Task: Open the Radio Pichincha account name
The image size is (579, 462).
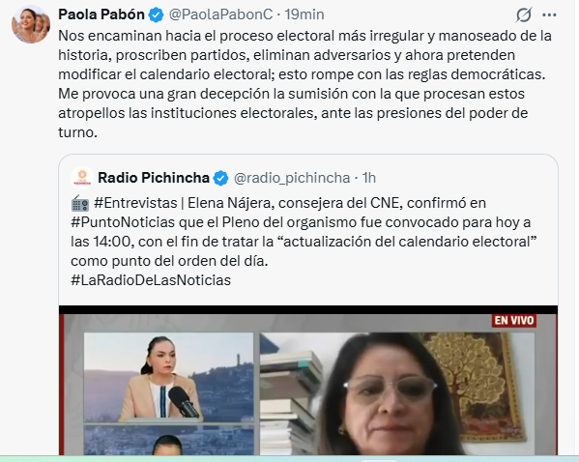Action: [x=154, y=178]
